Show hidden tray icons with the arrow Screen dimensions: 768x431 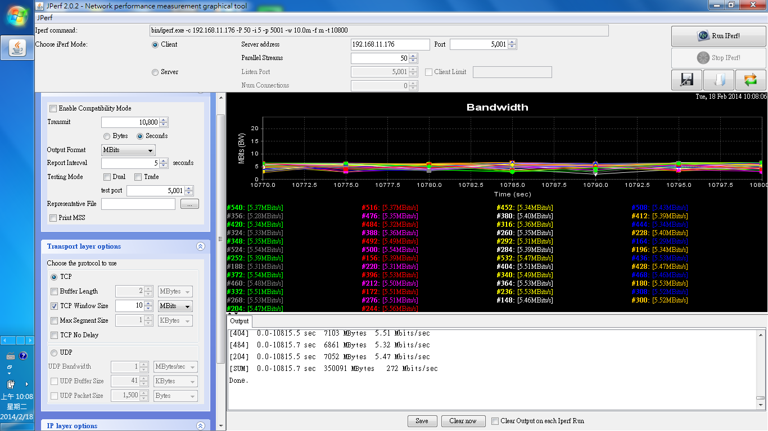point(26,384)
